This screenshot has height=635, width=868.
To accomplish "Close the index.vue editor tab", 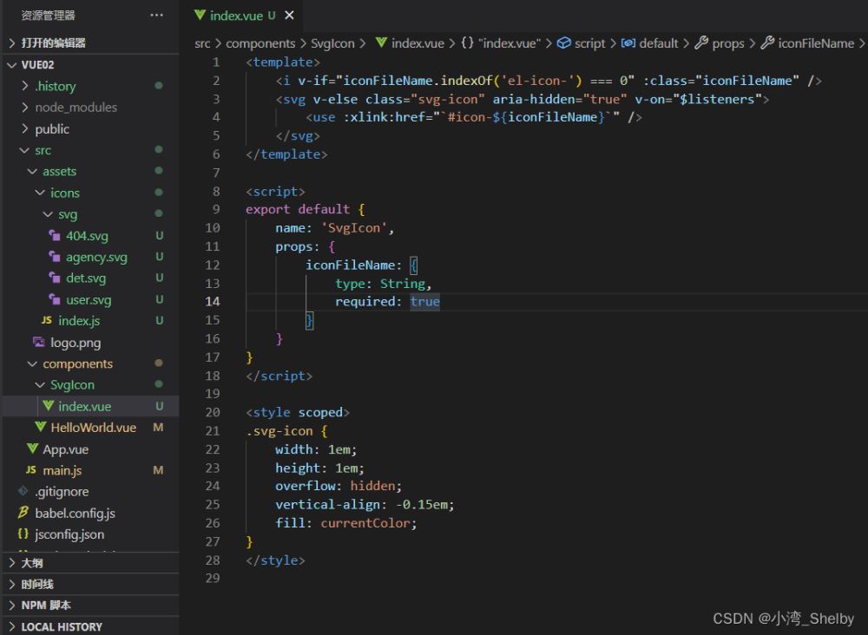I will (289, 16).
